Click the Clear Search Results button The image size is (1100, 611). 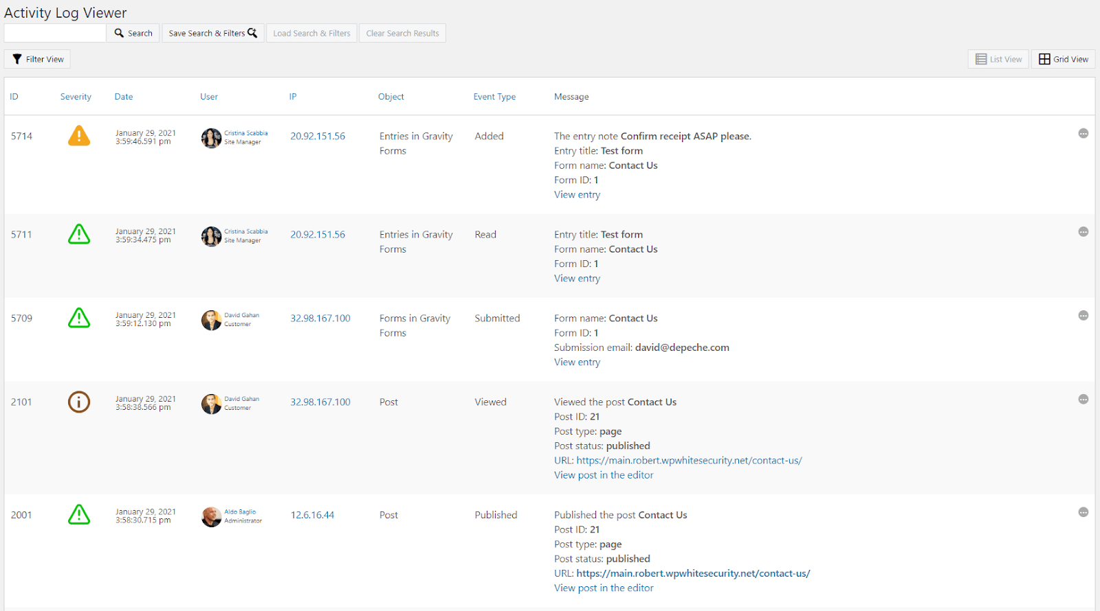coord(402,33)
